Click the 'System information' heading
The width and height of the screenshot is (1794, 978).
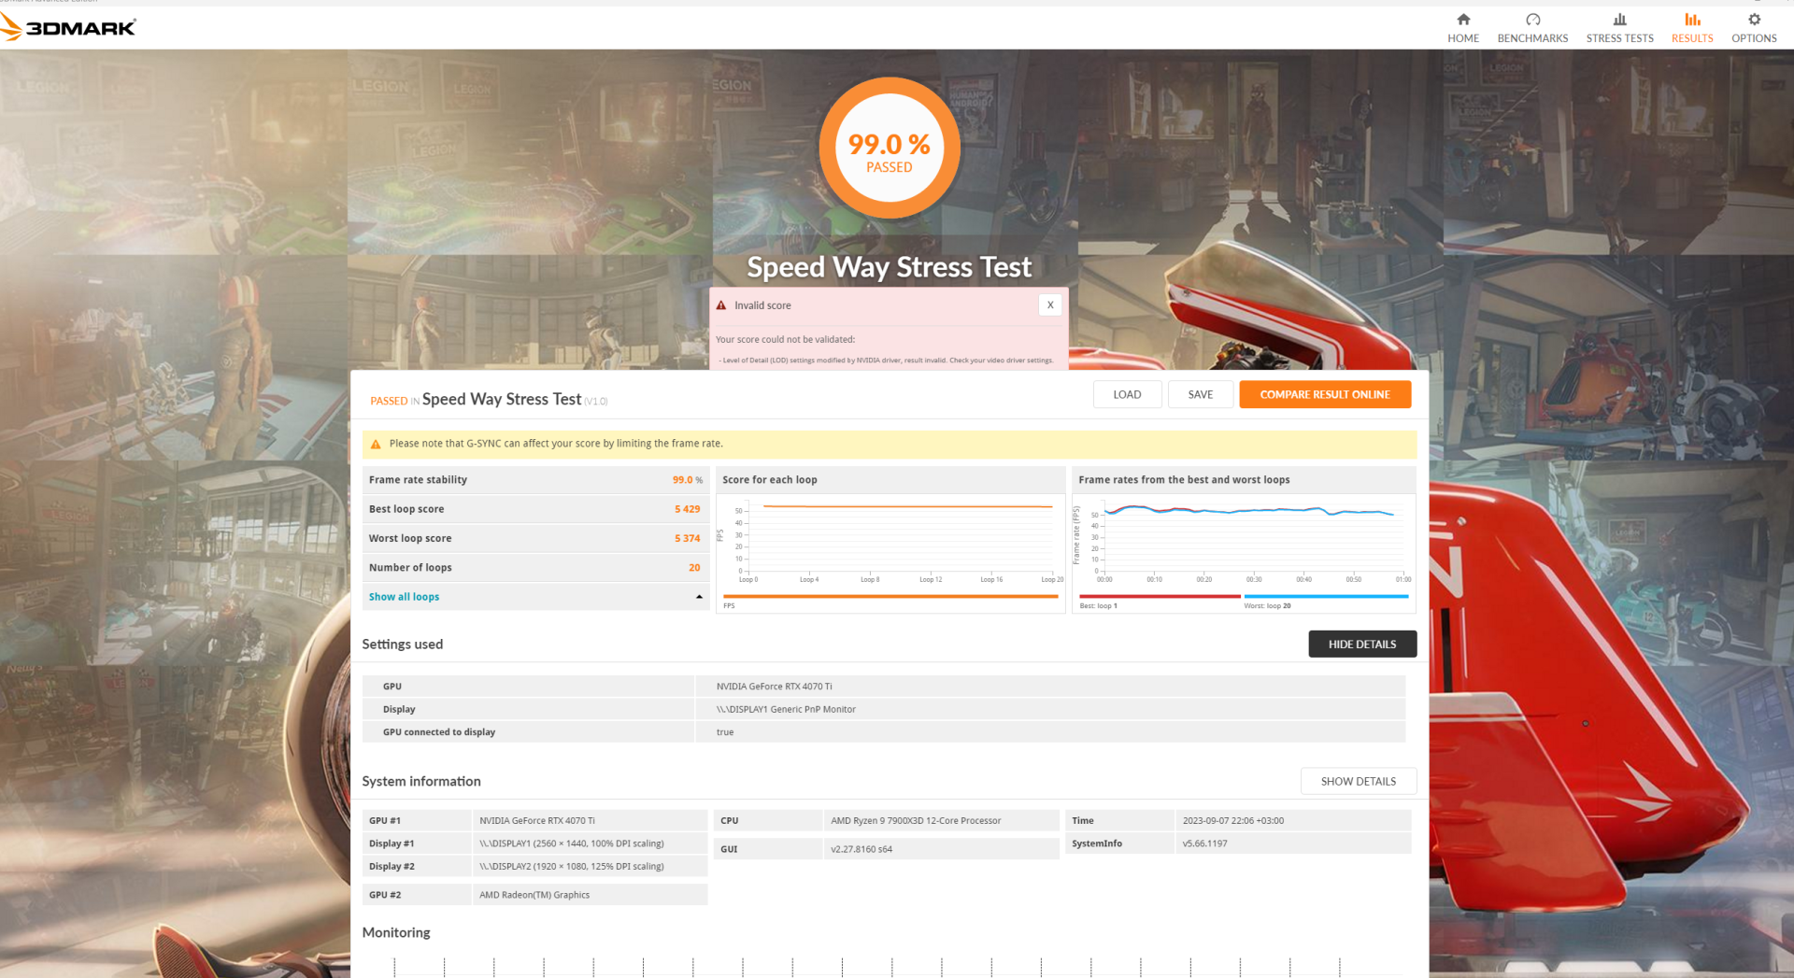coord(421,781)
